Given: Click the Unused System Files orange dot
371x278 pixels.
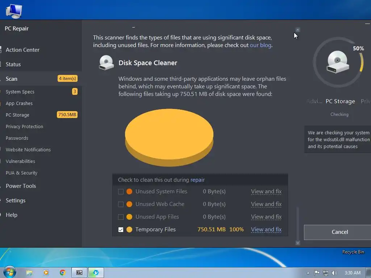Looking at the screenshot, I should tap(129, 191).
